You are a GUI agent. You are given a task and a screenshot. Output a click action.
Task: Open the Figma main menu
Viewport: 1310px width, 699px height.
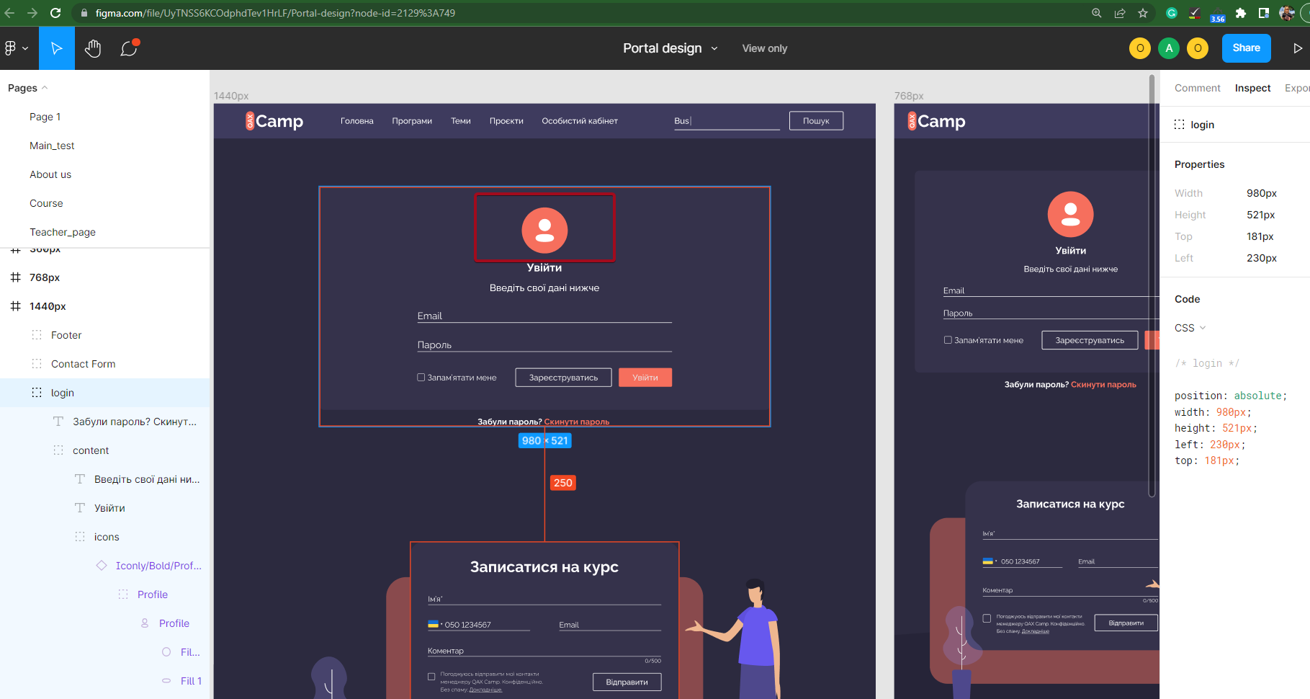15,48
